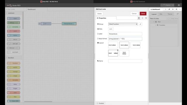Open the Deploy options arrow
The height and width of the screenshot is (105, 187).
point(173,5)
